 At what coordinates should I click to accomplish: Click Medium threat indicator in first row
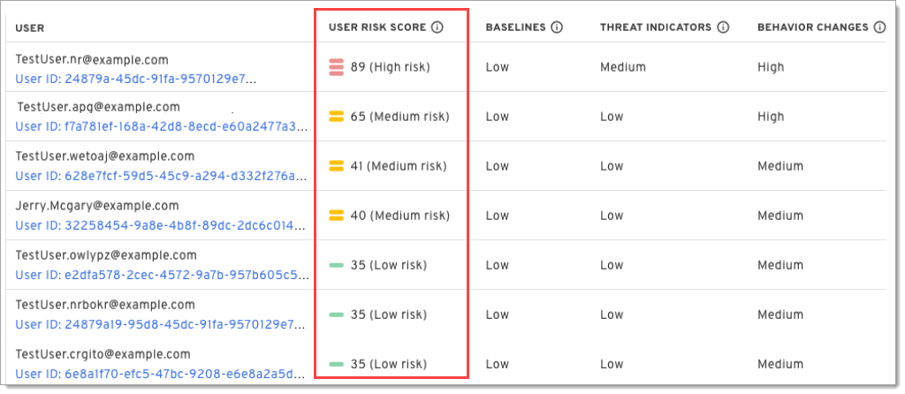(622, 67)
